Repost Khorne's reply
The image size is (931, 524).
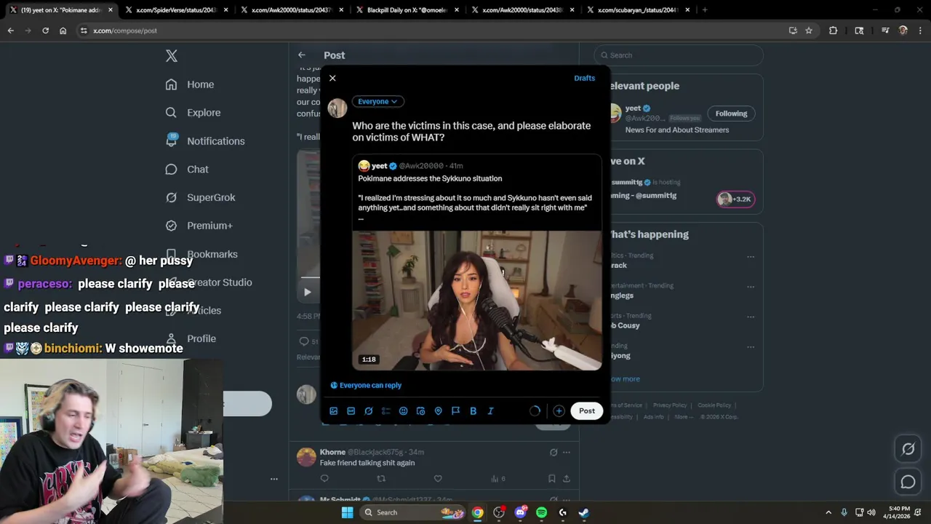[x=381, y=478]
